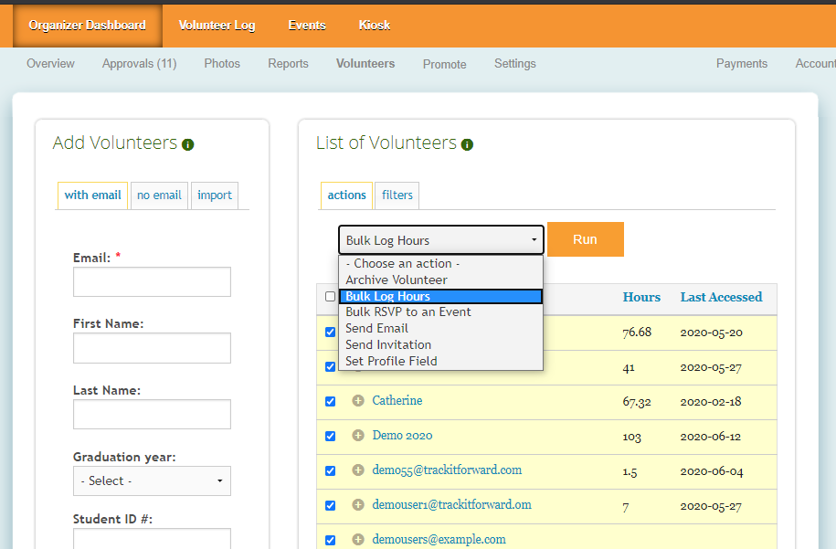Screen dimensions: 836x549
Task: Expand plus icon next to Demo 2020
Action: click(x=357, y=436)
